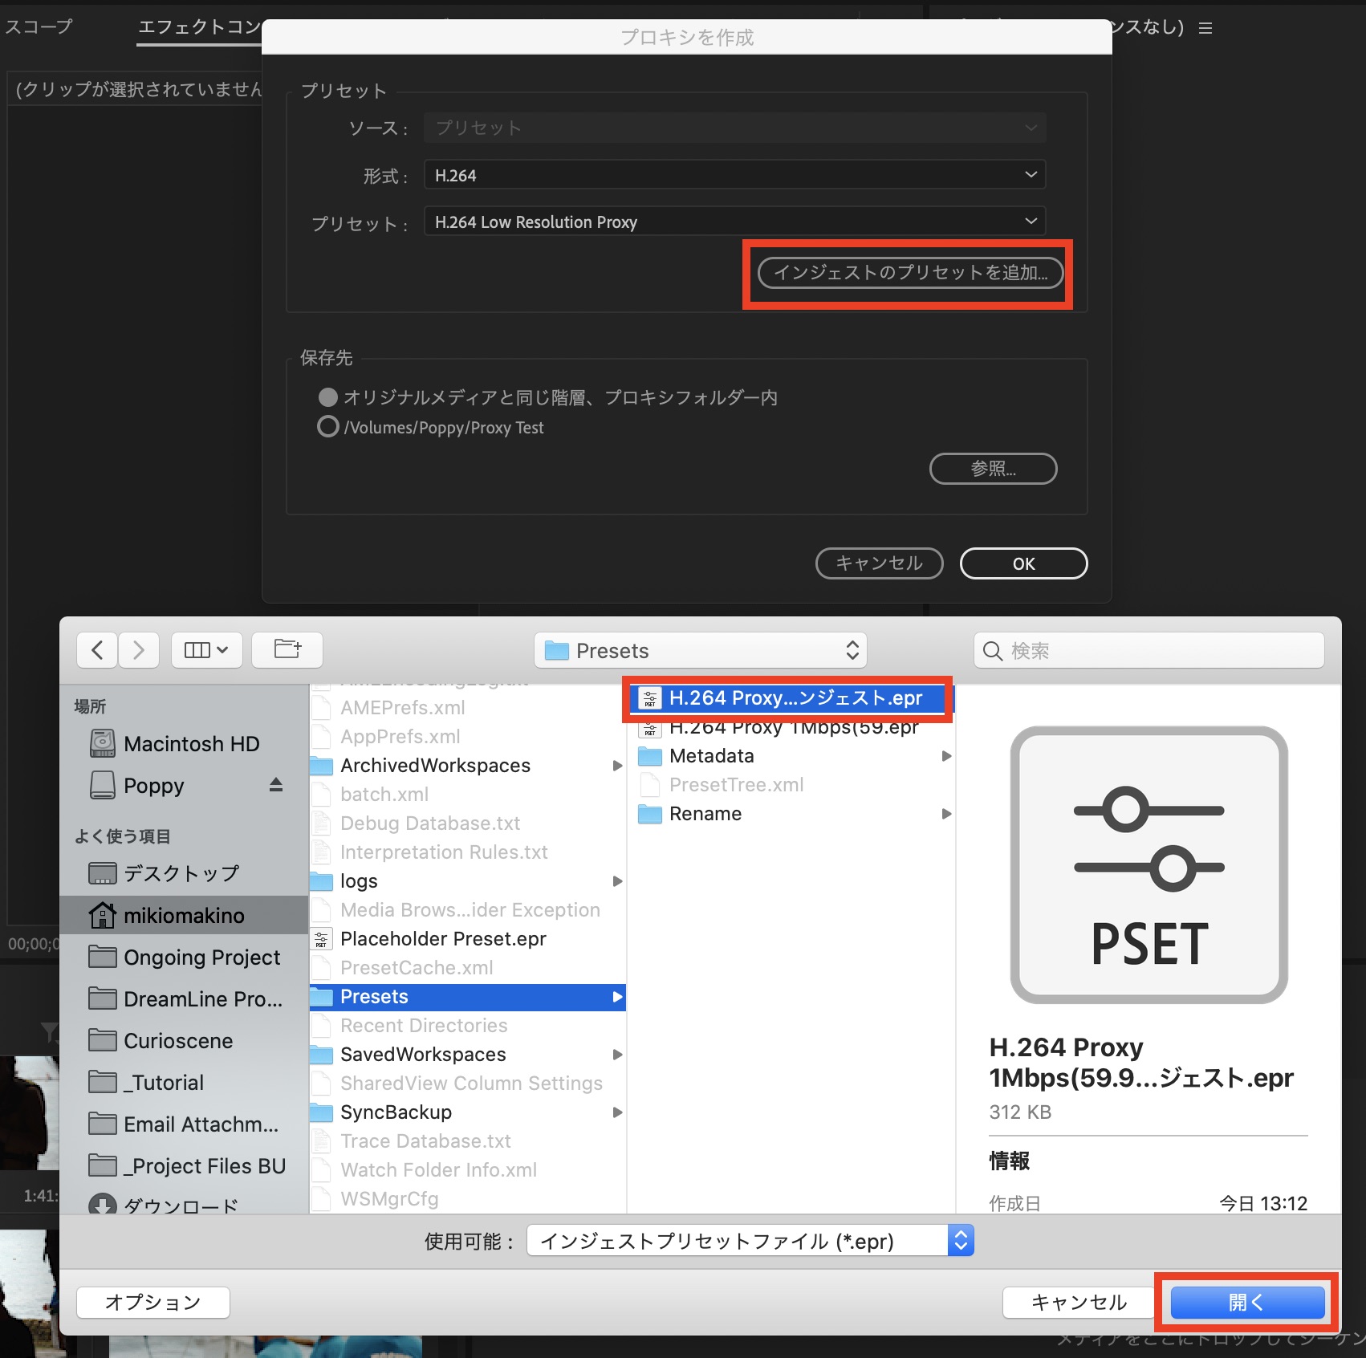This screenshot has height=1358, width=1366.
Task: Open _Project Files BU folder in sidebar
Action: [x=187, y=1166]
